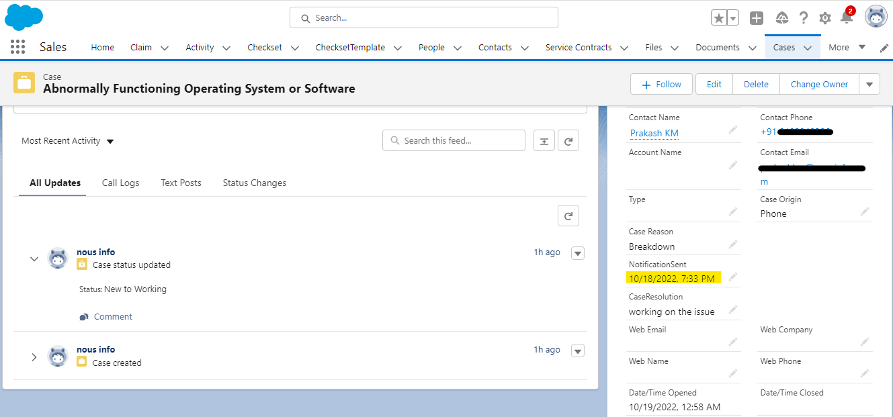Click the highlighted NotificationSent date value
This screenshot has height=417, width=893.
point(672,278)
